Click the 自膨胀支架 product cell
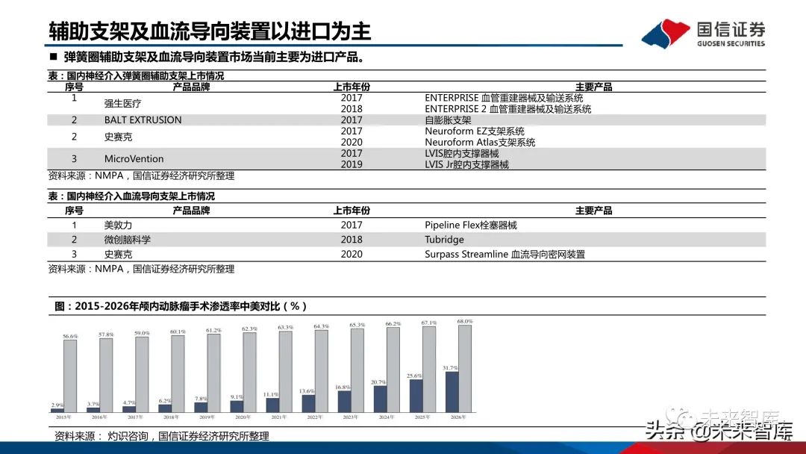 pyautogui.click(x=448, y=120)
